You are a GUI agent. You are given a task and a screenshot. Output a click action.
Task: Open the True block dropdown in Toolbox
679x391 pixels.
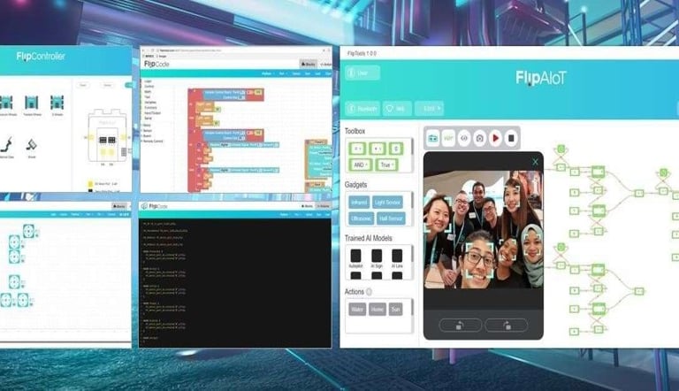point(386,165)
